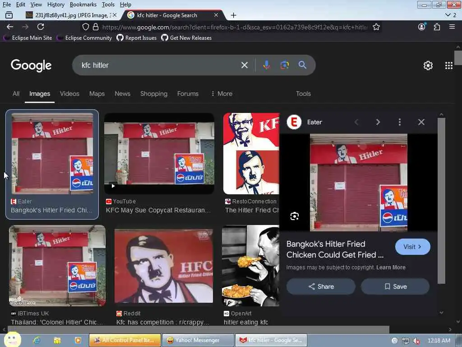Submit the search with the magnifier icon
This screenshot has width=462, height=347.
click(302, 65)
